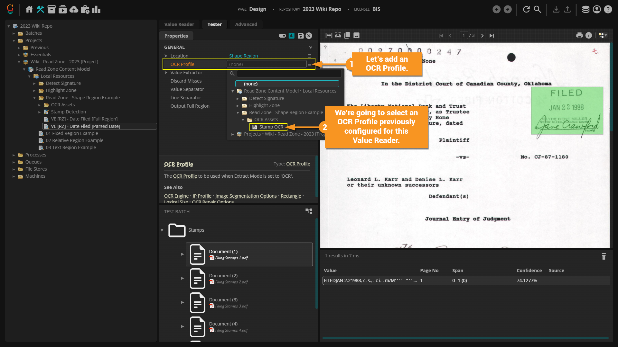618x347 pixels.
Task: Open the OCR Profile dropdown menu button
Action: [x=309, y=64]
